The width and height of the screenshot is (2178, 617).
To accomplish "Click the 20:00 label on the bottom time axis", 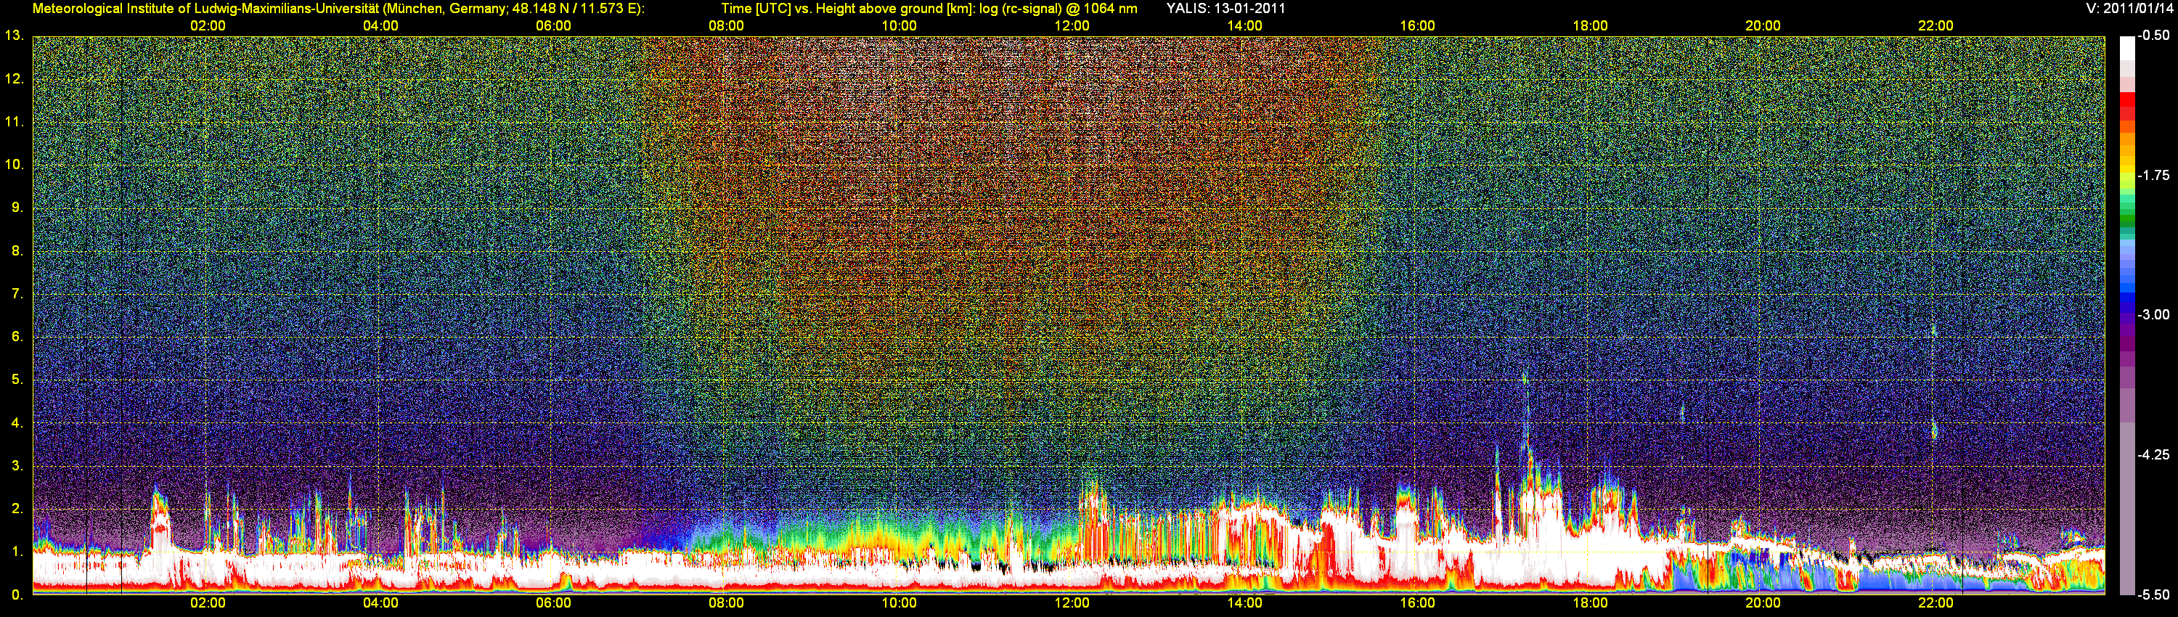I will (1763, 603).
